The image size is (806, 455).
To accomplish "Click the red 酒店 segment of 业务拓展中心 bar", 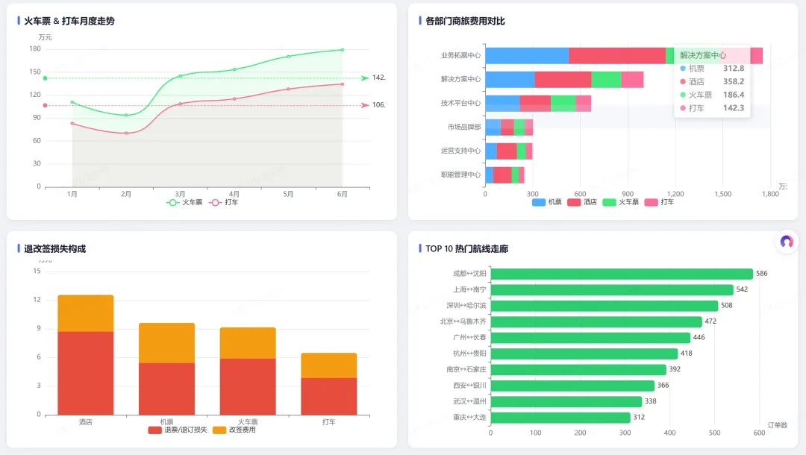I will click(x=617, y=55).
